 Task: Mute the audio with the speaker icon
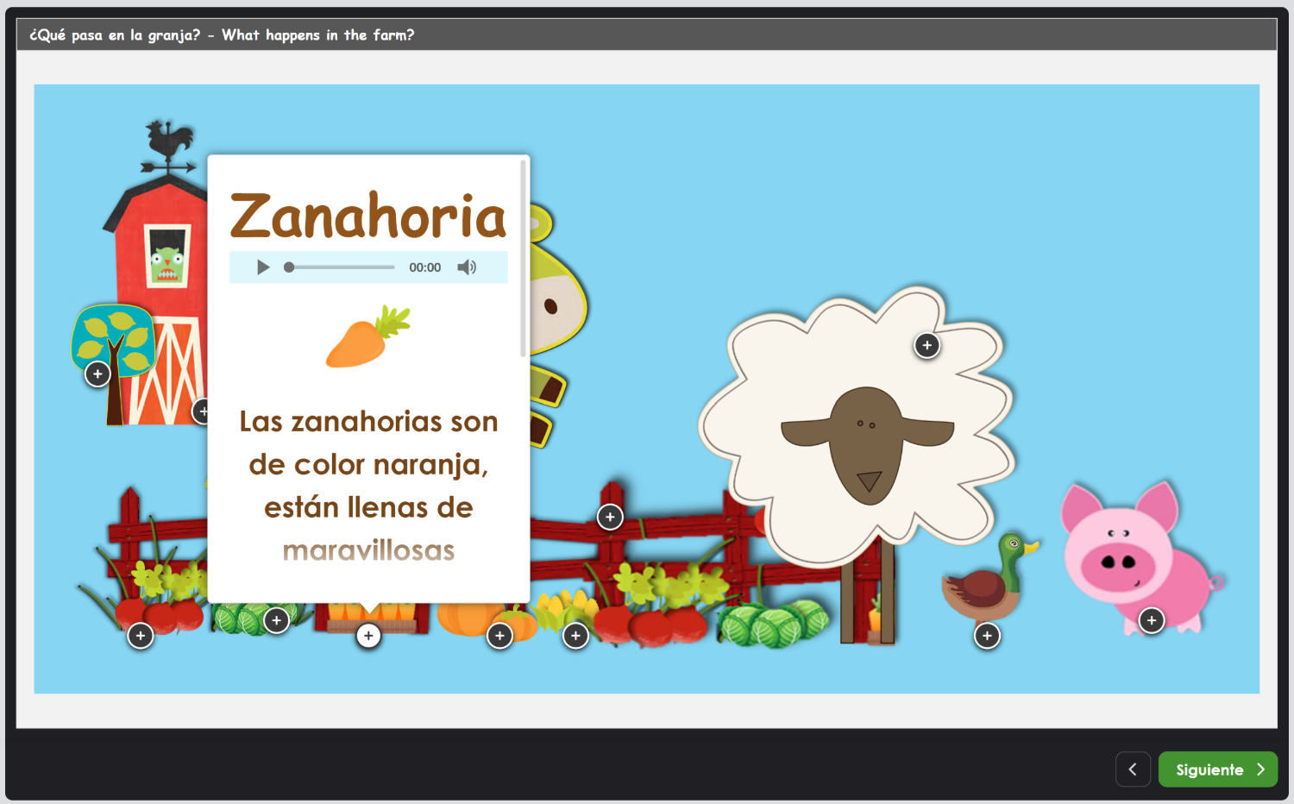pyautogui.click(x=467, y=267)
